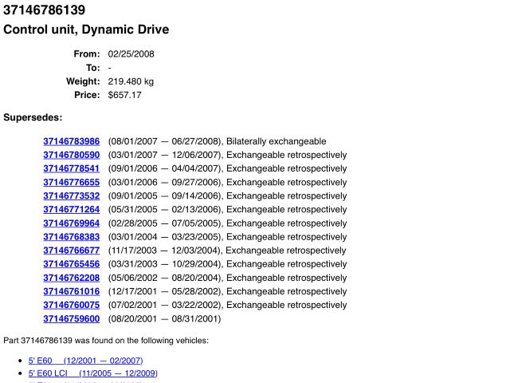Open link to part 37146762208

point(72,278)
